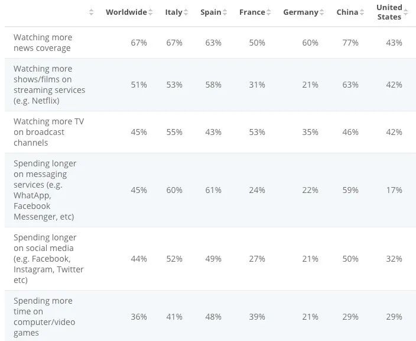Sort the table by the China sort arrows
Image resolution: width=416 pixels, height=341 pixels.
click(362, 12)
